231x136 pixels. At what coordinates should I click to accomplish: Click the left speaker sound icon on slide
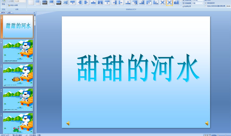point(68,123)
